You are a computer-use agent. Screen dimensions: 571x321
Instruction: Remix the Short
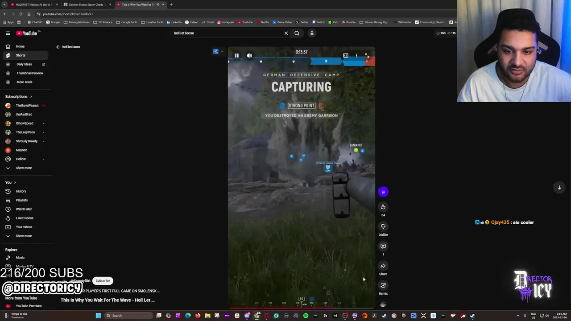pyautogui.click(x=383, y=285)
